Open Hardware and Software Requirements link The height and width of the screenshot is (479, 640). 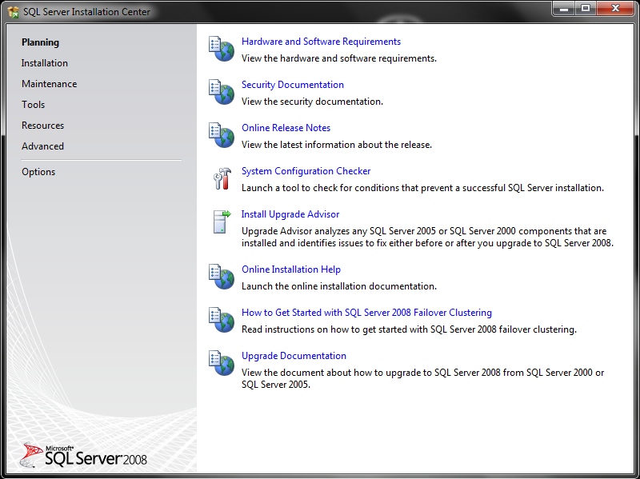tap(321, 41)
